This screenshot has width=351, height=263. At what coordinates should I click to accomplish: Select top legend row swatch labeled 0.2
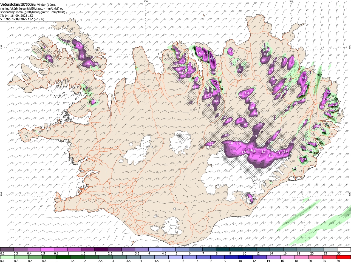[x=7, y=249]
